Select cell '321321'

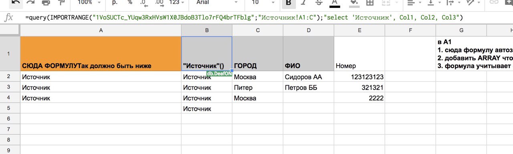[360, 87]
